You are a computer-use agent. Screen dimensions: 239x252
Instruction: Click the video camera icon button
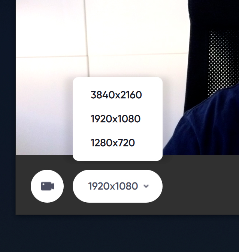coord(47,186)
